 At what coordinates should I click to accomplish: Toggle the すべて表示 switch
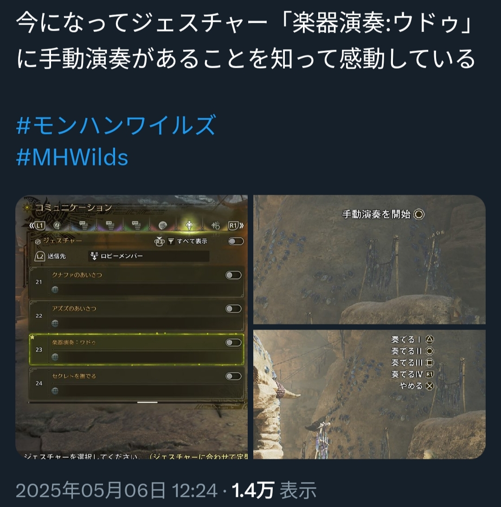(x=236, y=241)
